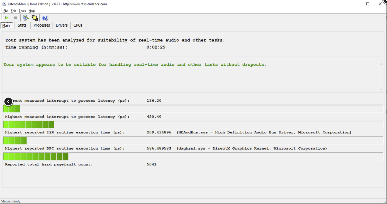This screenshot has width=387, height=204.
Task: Open the driver scan magnifier icon
Action: point(26,18)
